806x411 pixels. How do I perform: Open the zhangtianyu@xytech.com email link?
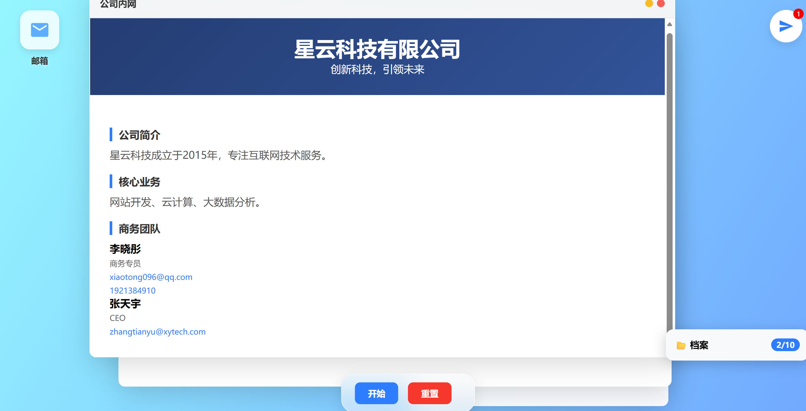pos(157,332)
